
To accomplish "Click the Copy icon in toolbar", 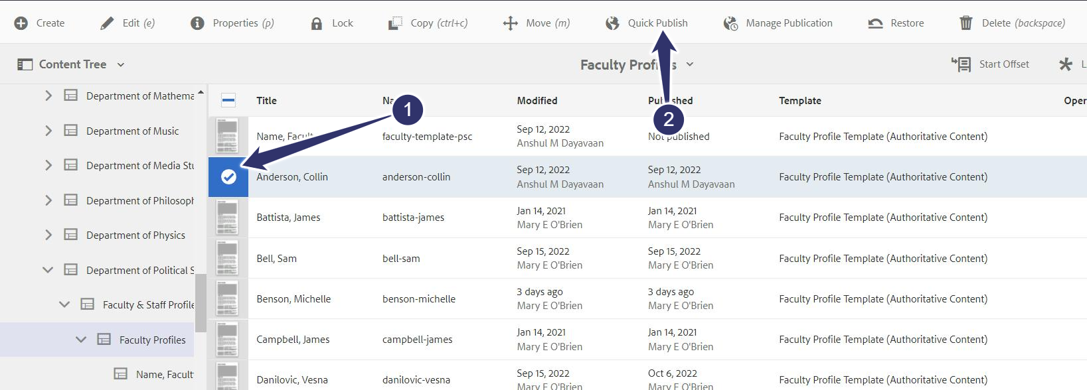I will pyautogui.click(x=395, y=23).
